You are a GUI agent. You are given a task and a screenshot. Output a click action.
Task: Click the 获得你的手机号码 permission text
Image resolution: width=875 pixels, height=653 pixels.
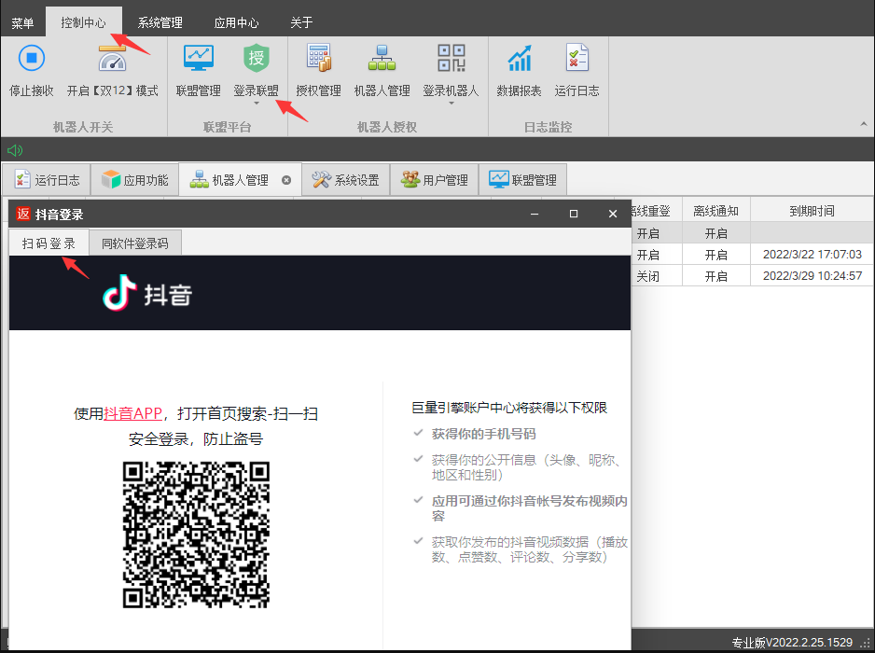[x=484, y=434]
